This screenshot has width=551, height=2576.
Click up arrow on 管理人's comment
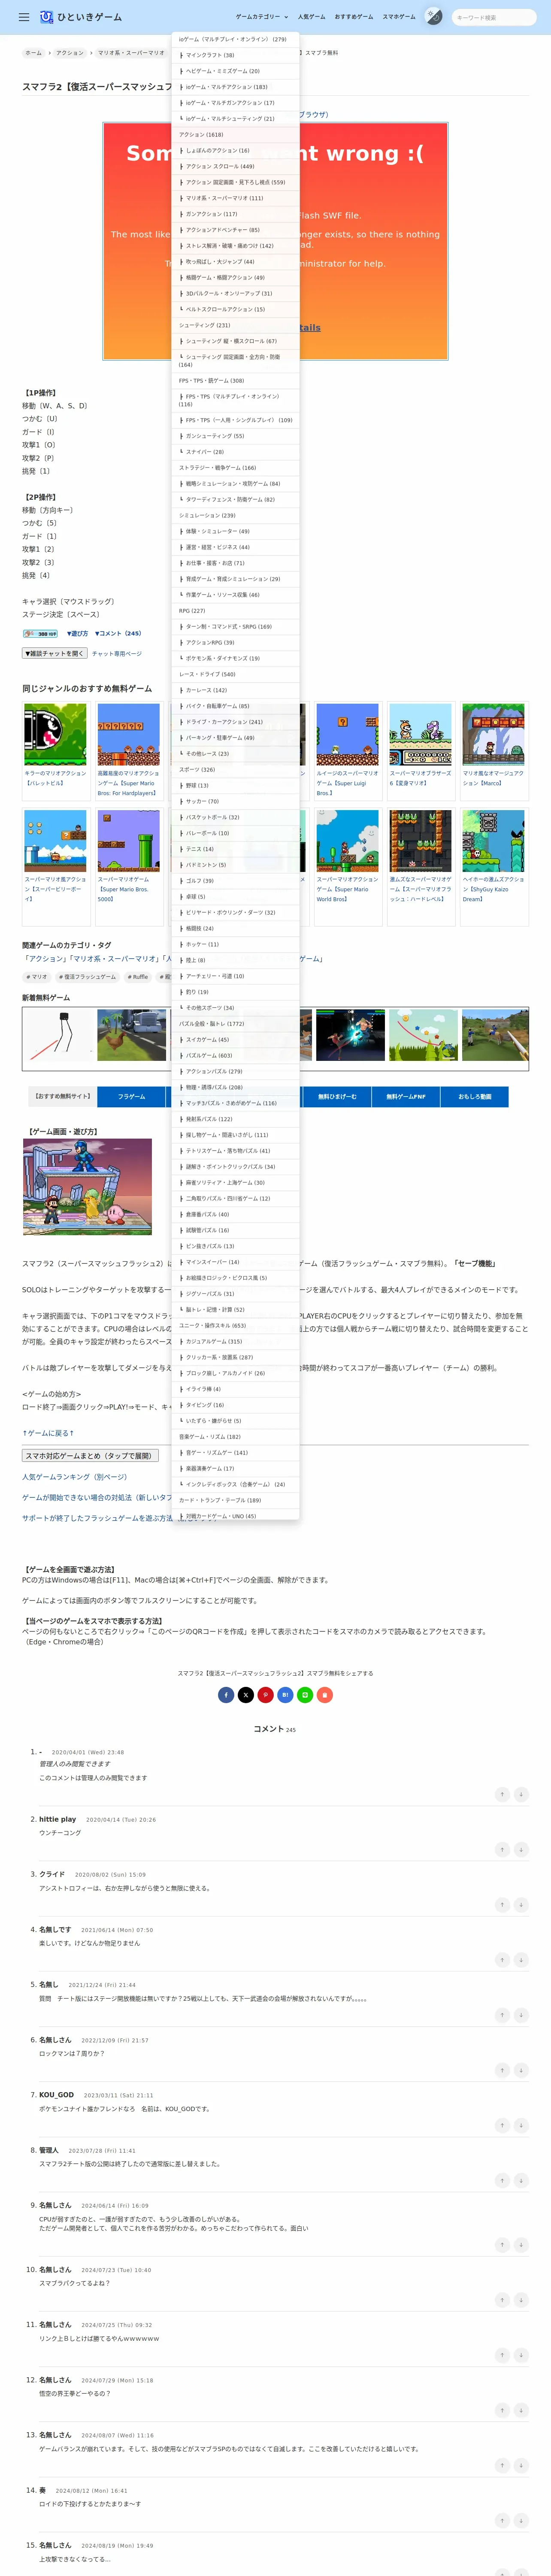502,2180
